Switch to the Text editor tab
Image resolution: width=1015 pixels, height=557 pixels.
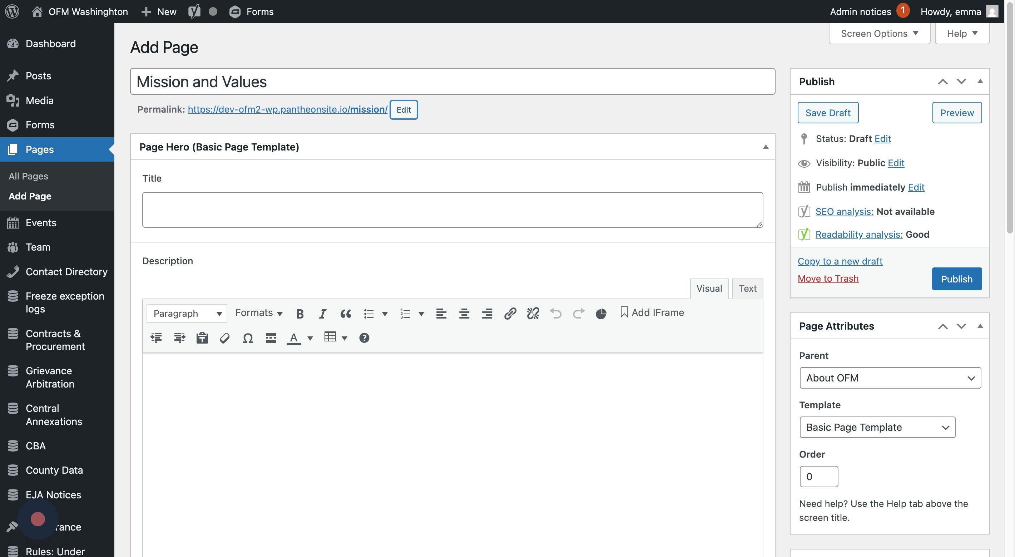pos(747,288)
